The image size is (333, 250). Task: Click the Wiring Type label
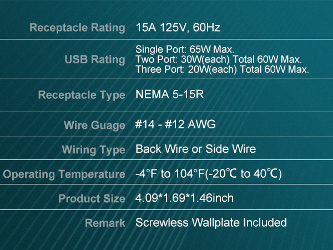(93, 150)
